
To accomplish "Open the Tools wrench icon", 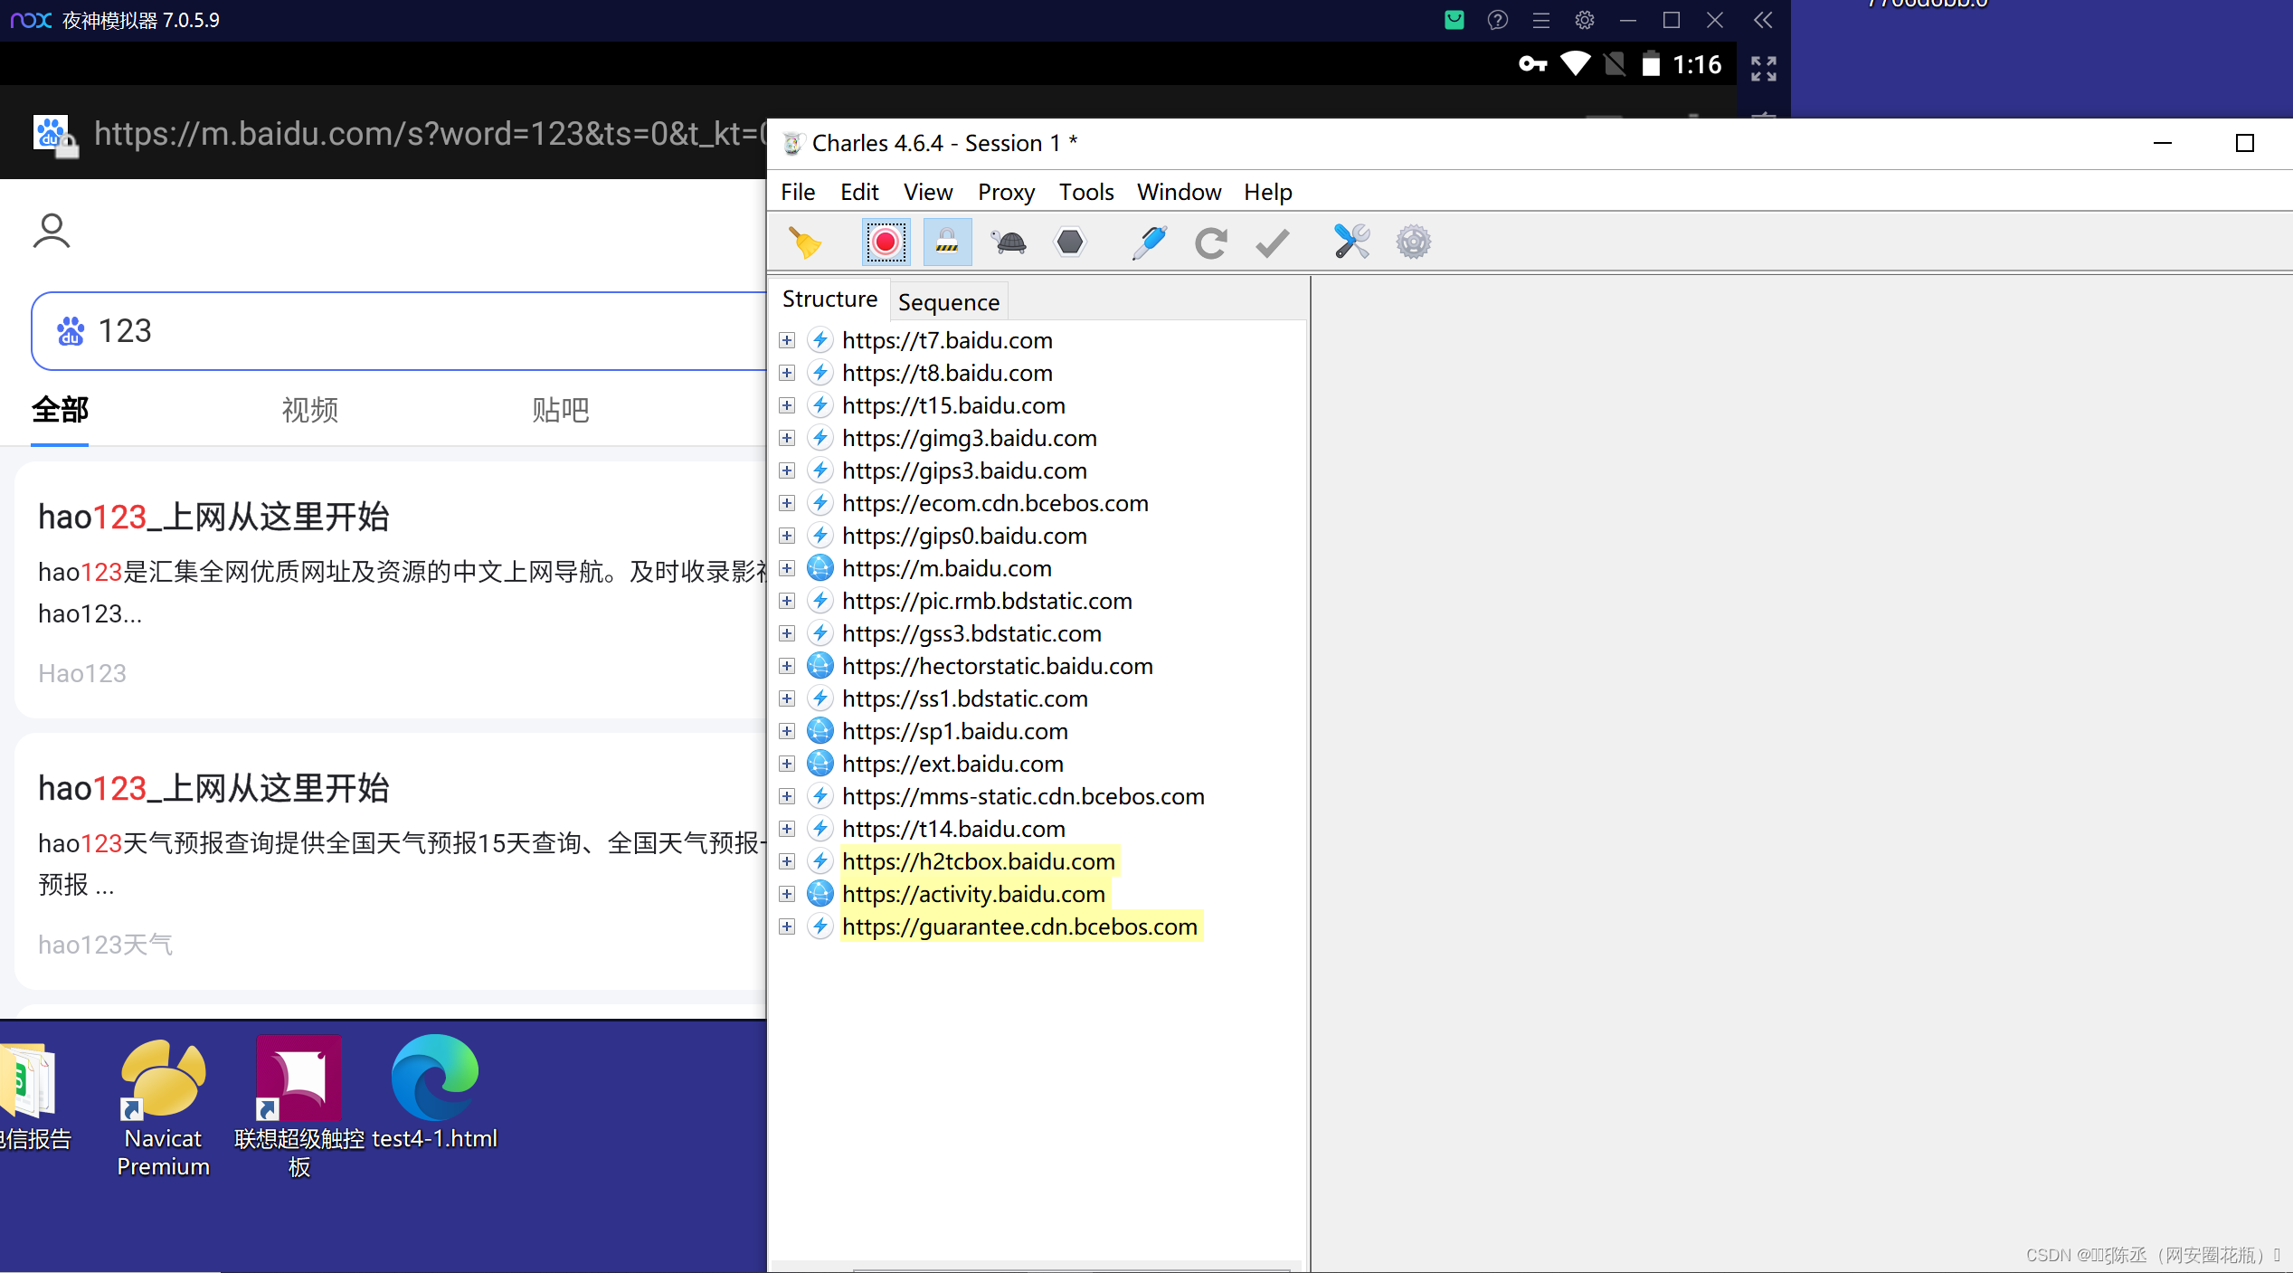I will 1352,242.
